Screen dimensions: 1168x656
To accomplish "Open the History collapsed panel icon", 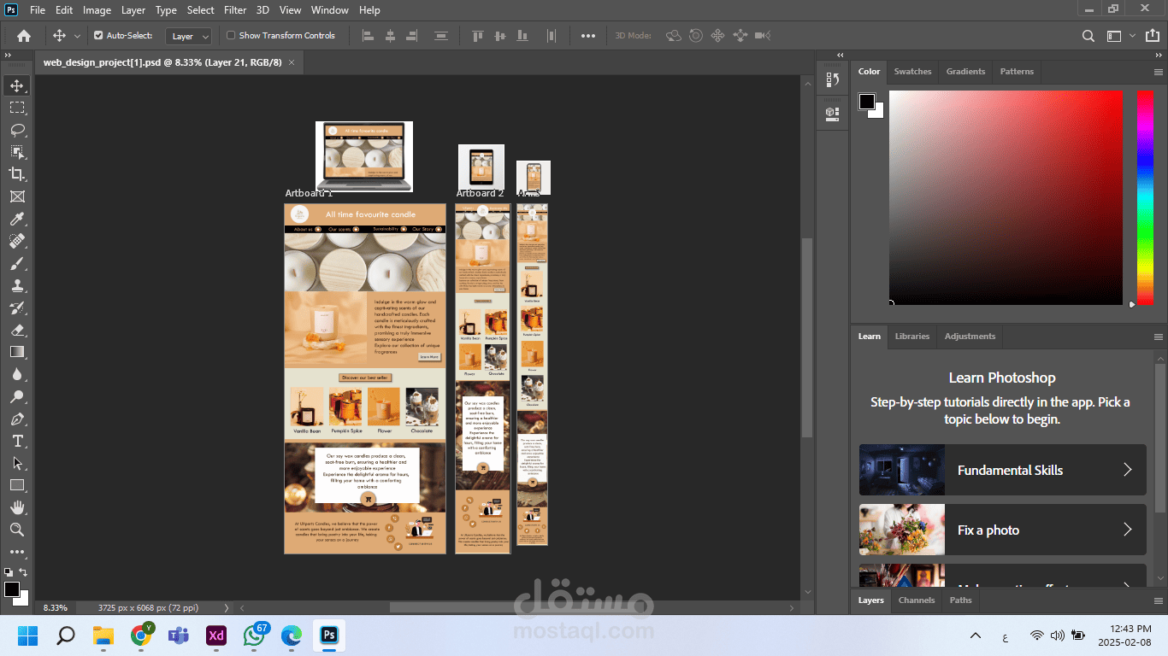I will pos(832,79).
